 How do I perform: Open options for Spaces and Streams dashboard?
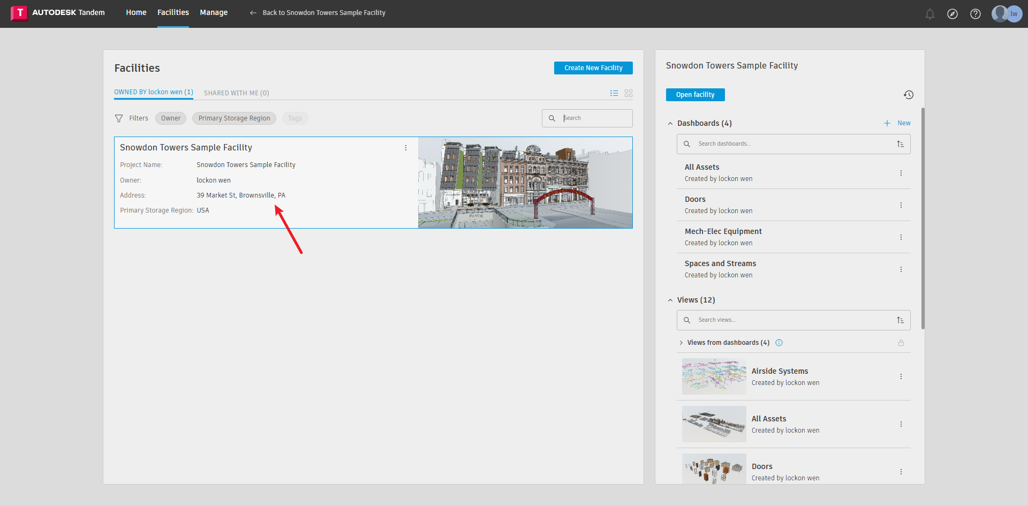tap(901, 269)
